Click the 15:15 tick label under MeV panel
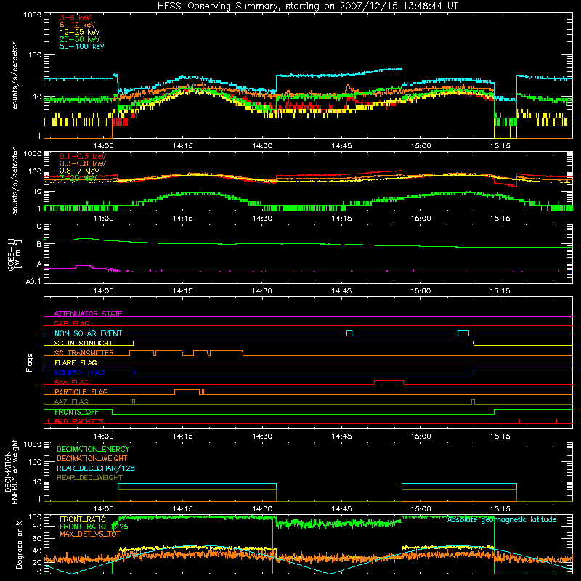This screenshot has height=581, width=581. coord(500,219)
